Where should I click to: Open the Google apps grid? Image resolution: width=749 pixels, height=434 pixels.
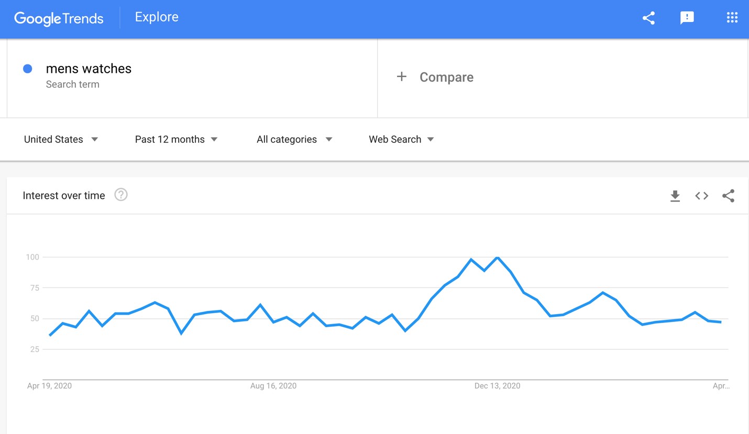pyautogui.click(x=732, y=18)
